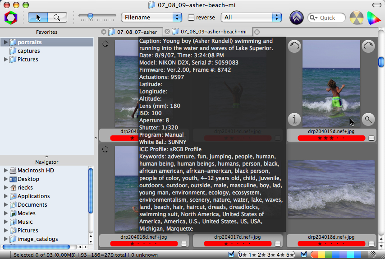385x259 pixels.
Task: Expand the riecks home folder
Action: [x=6, y=187]
